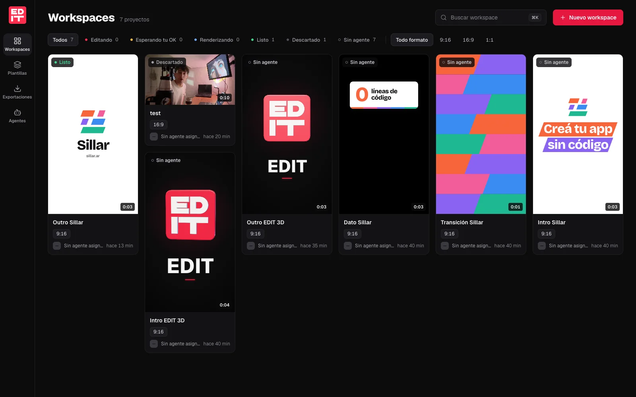
Task: Click 'hace 13 min' timestamp
Action: coord(120,246)
